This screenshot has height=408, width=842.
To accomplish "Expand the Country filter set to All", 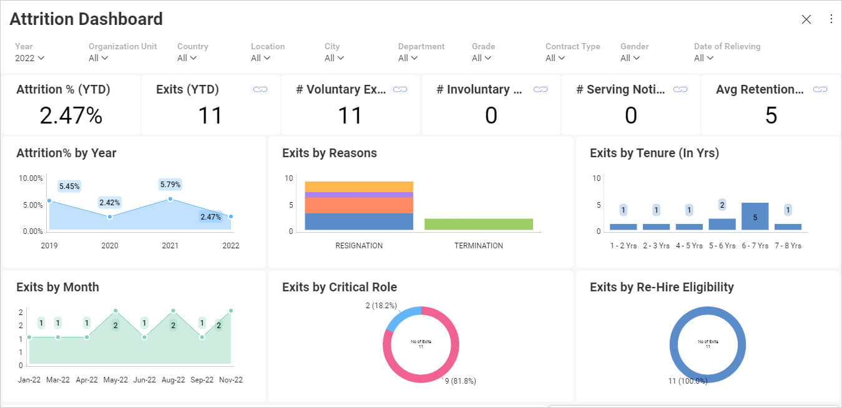I will (185, 58).
